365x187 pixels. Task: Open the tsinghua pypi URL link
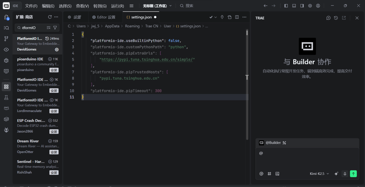tap(147, 60)
